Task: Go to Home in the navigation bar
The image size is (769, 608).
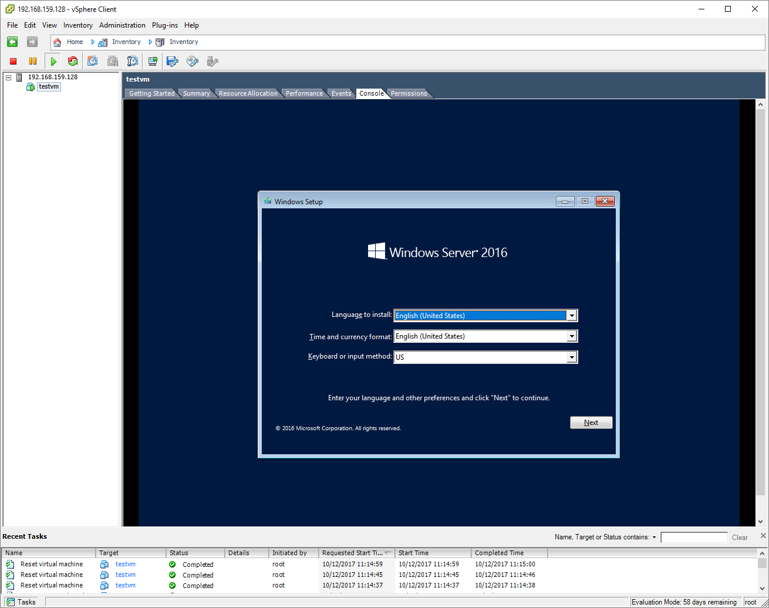Action: click(x=68, y=42)
